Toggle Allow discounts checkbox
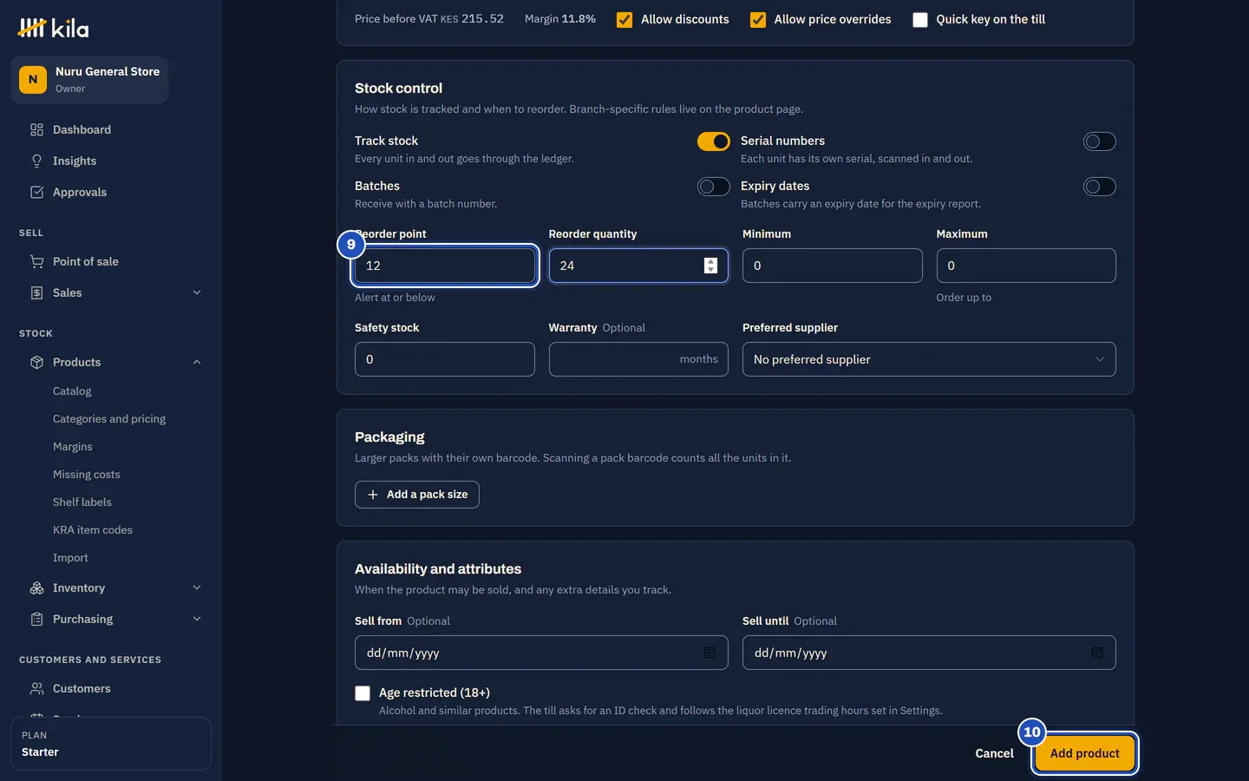This screenshot has width=1249, height=781. [624, 19]
